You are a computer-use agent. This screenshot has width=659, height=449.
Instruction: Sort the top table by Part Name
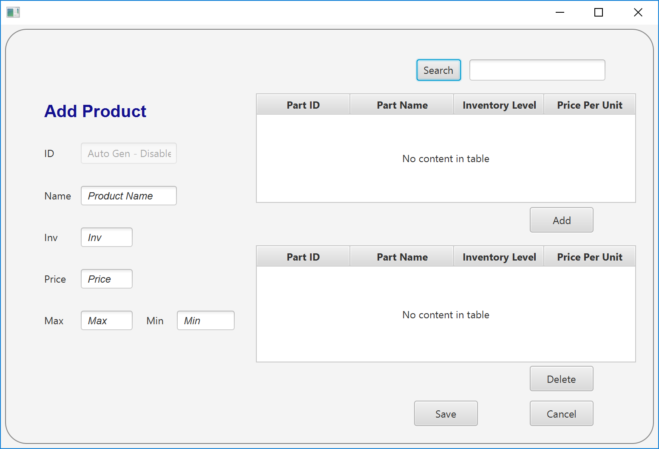[x=402, y=104]
